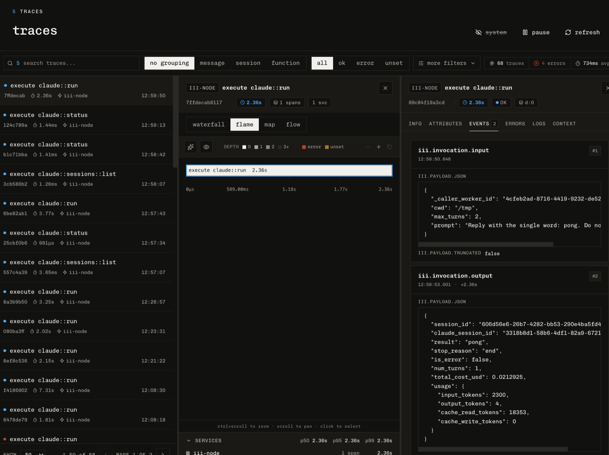This screenshot has width=609, height=455.
Task: Select the 'no grouping' option
Action: pyautogui.click(x=169, y=63)
